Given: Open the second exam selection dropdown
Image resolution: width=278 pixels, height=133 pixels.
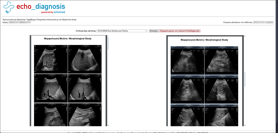Looking at the screenshot, I should [x=122, y=31].
